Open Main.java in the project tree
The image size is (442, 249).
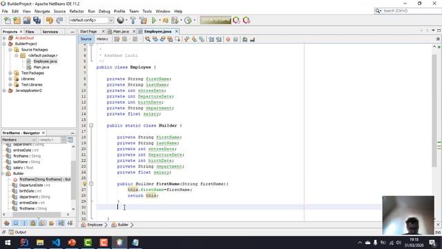tap(41, 67)
